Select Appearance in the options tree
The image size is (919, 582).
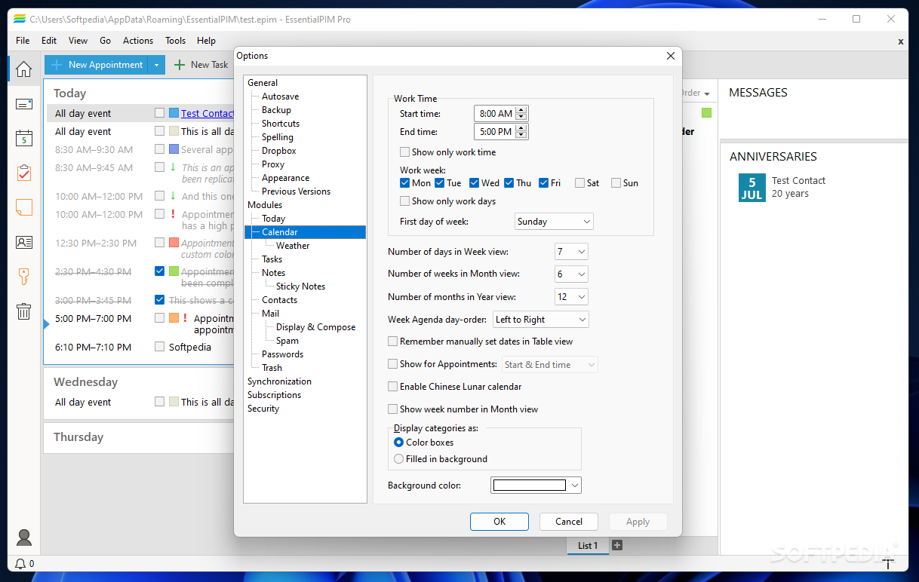tap(285, 178)
